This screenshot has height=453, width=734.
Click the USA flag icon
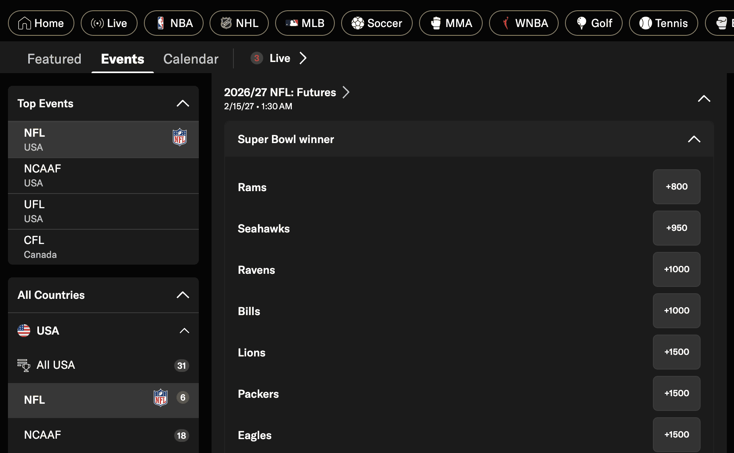(24, 331)
